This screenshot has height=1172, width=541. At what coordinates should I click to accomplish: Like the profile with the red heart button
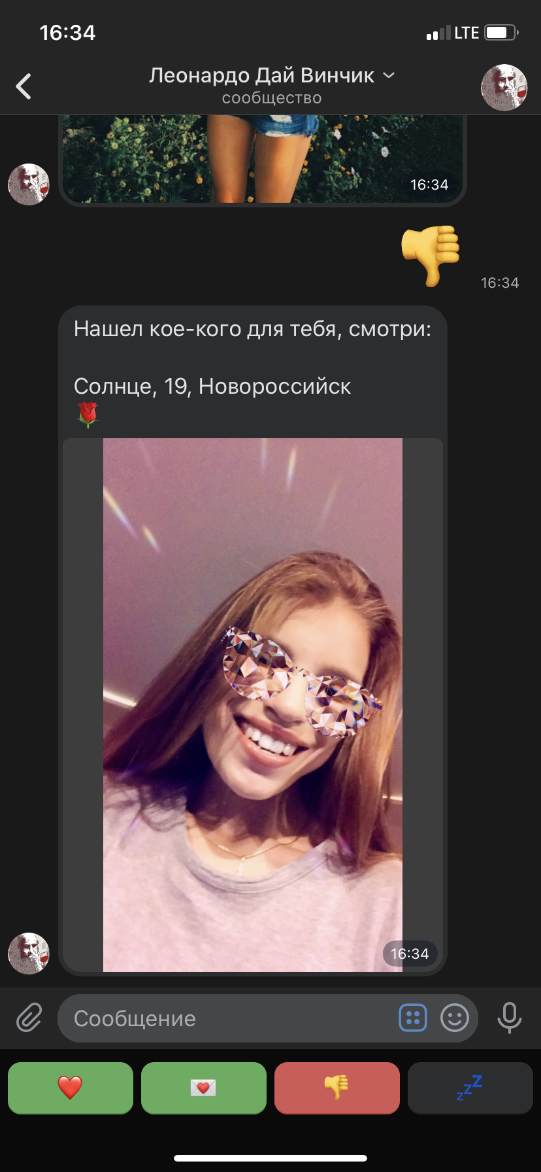click(71, 1088)
